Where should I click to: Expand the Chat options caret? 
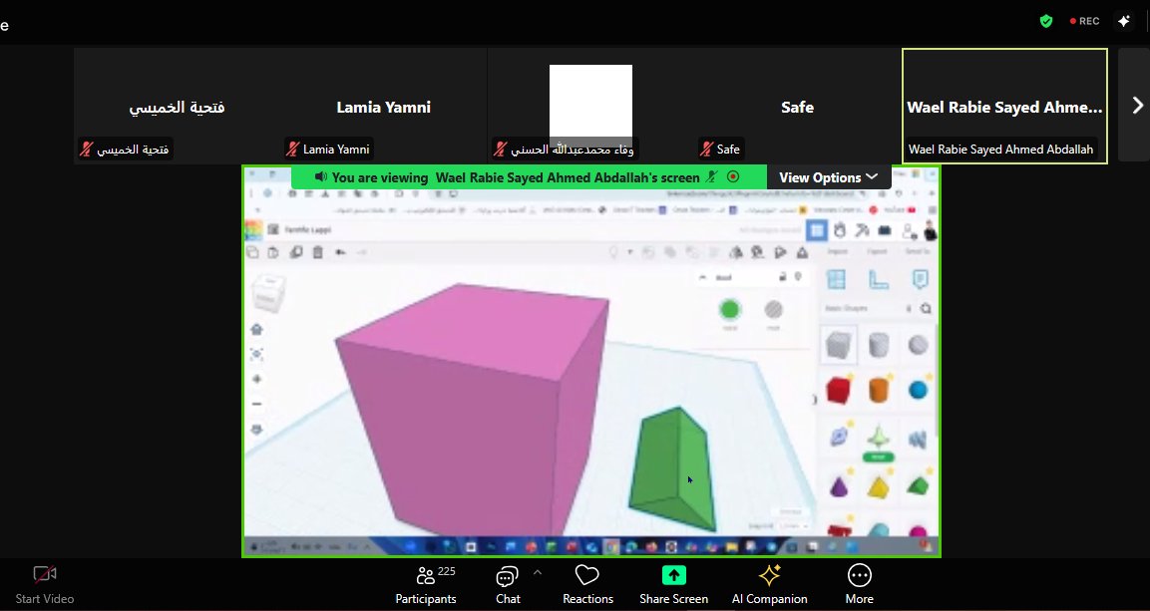538,573
